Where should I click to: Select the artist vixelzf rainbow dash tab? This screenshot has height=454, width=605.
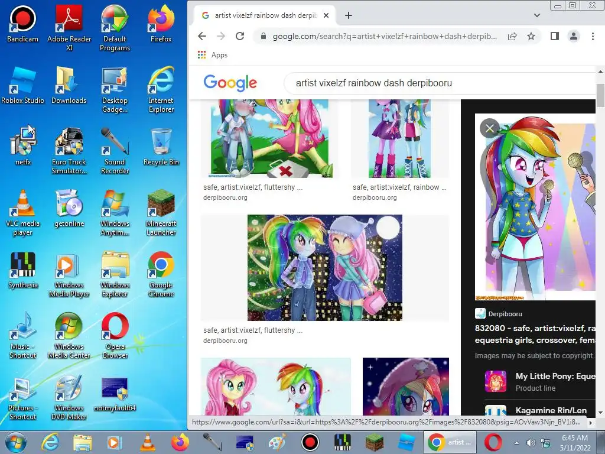[x=265, y=15]
